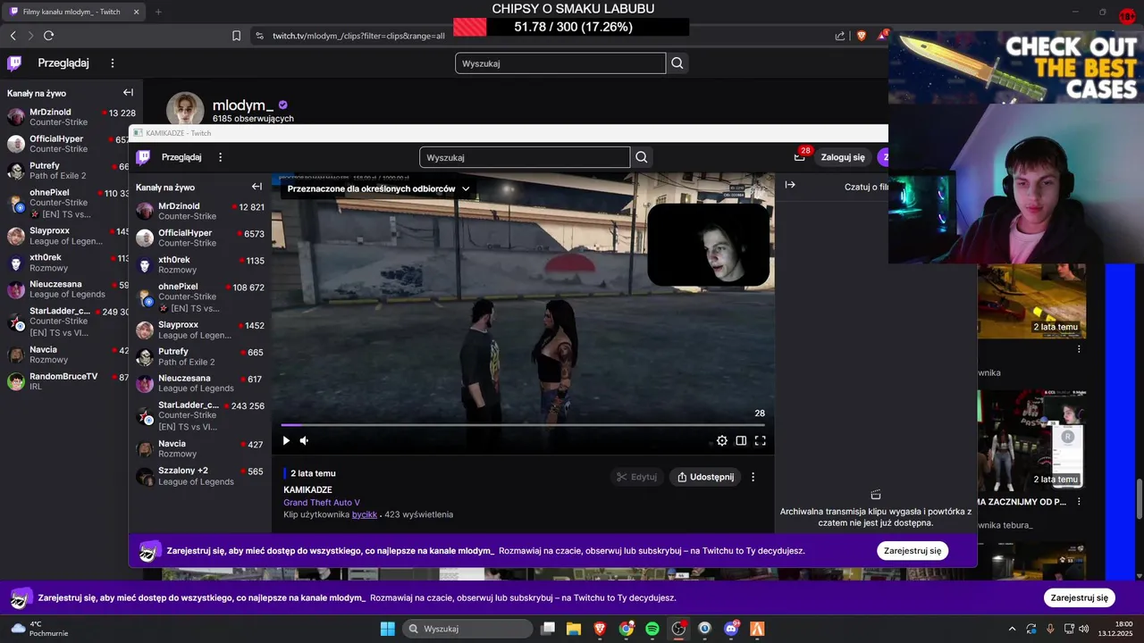Mute the clip volume speaker icon
Viewport: 1144px width, 643px height.
click(304, 440)
